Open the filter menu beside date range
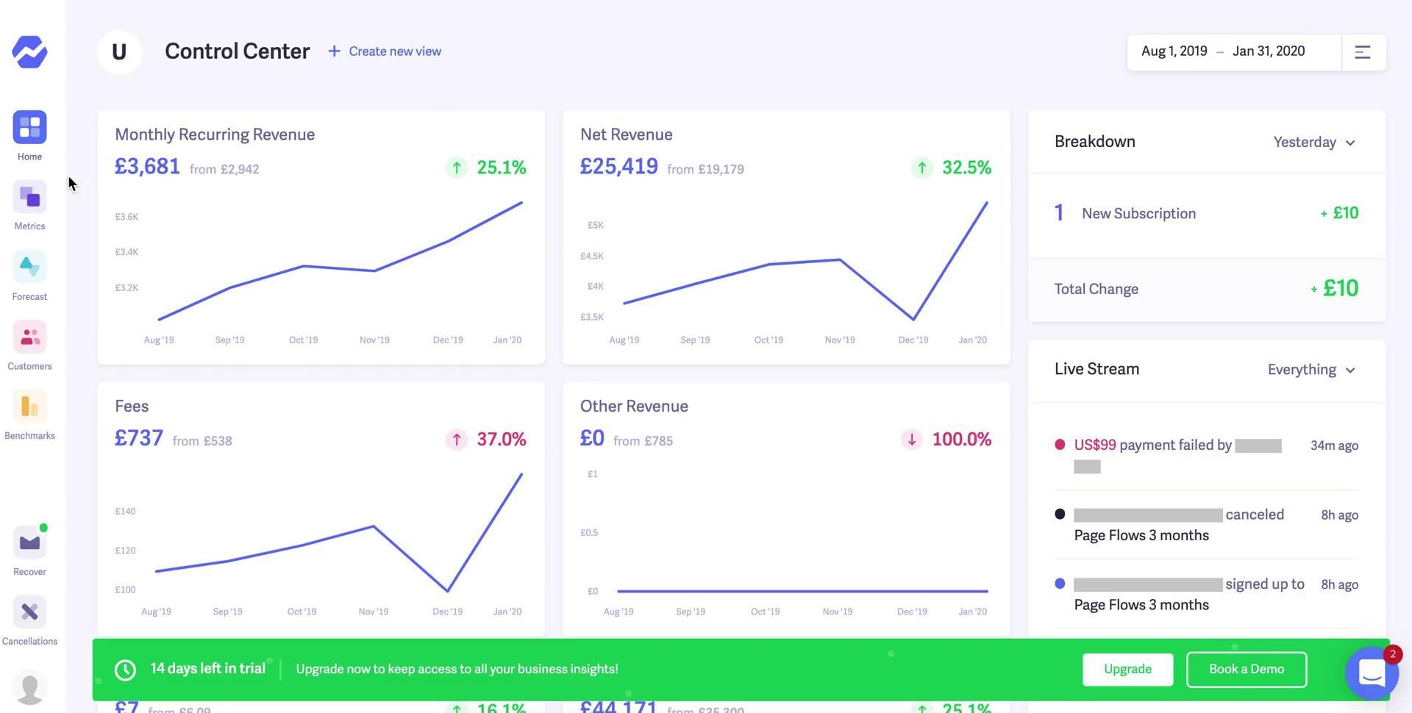 [x=1363, y=52]
